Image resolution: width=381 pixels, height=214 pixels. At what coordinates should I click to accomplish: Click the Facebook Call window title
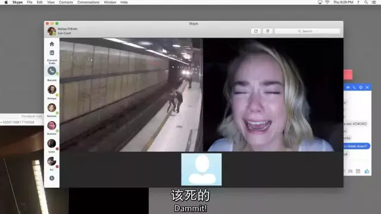tap(32, 117)
